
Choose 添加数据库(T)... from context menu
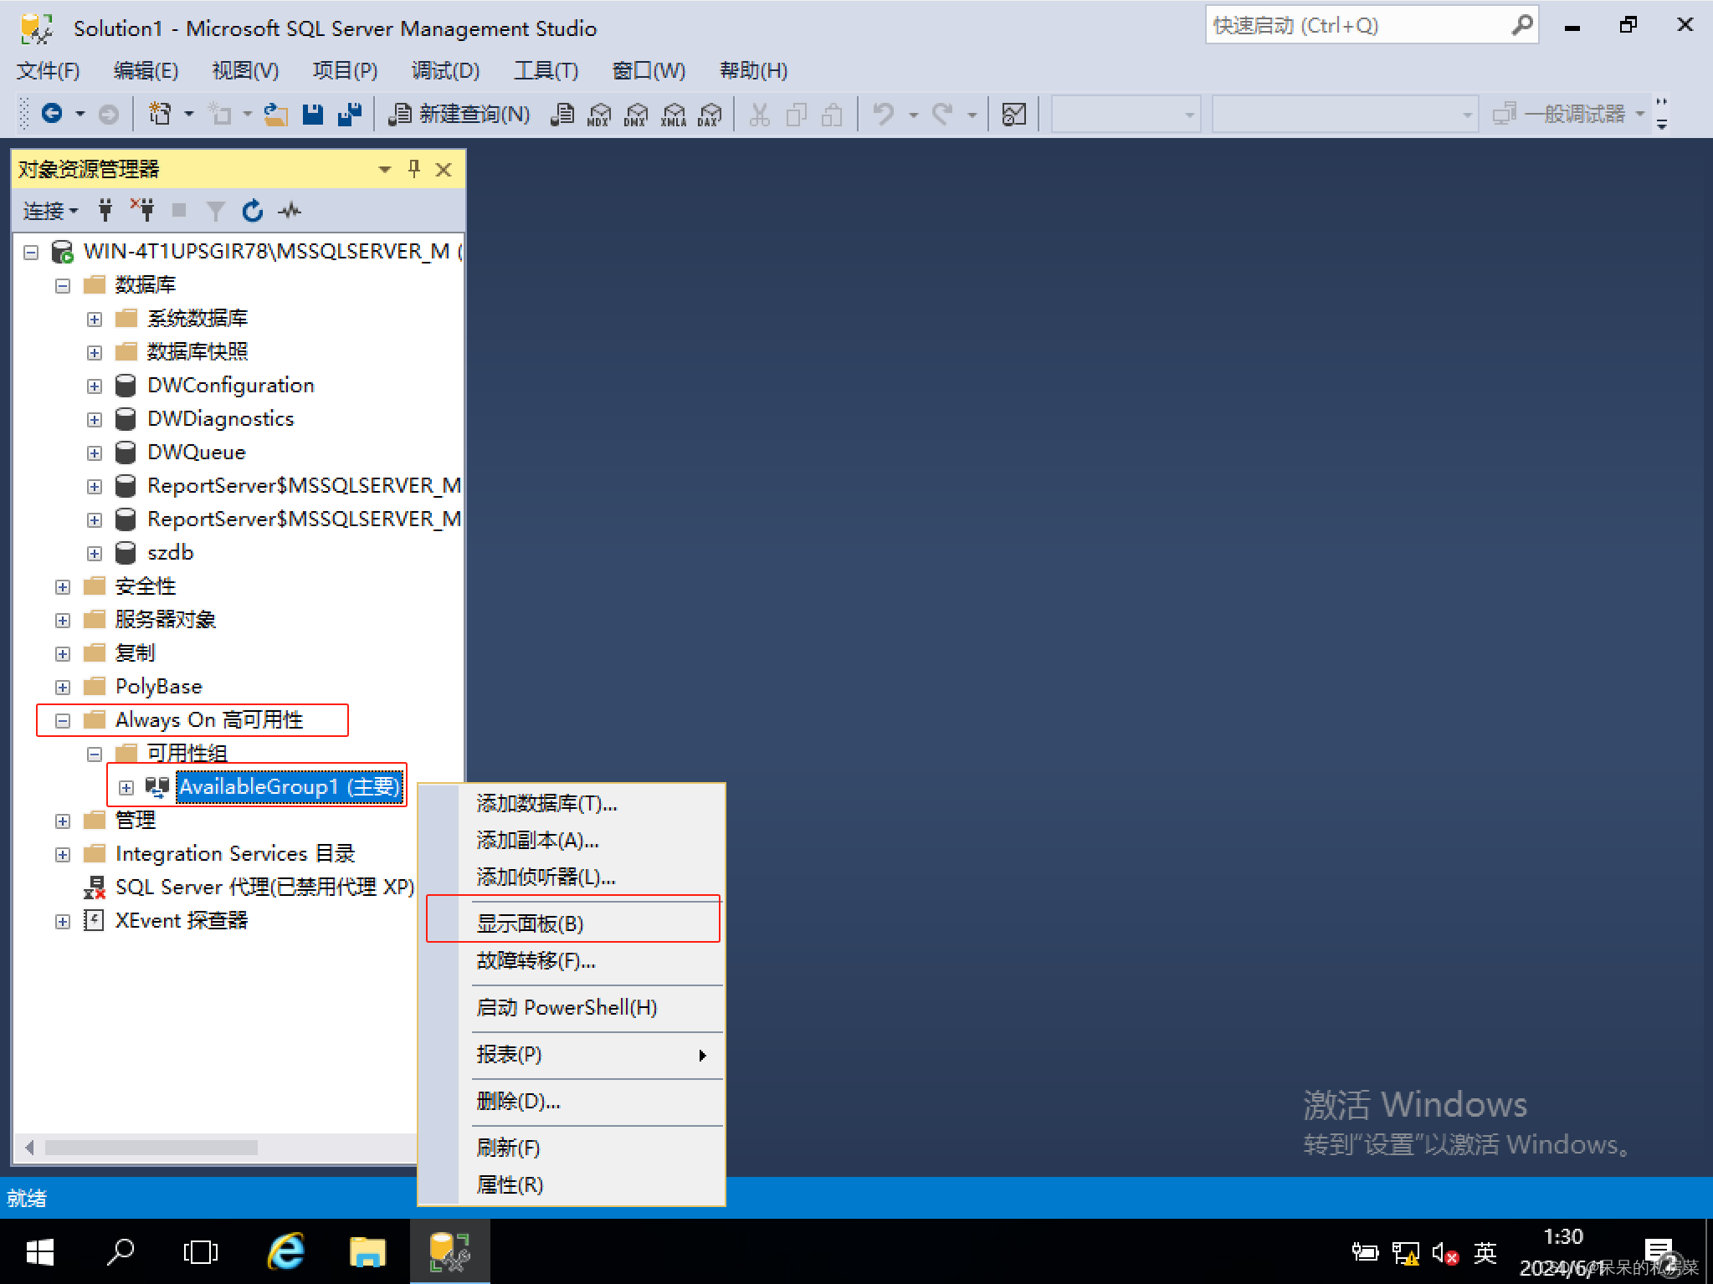point(571,803)
